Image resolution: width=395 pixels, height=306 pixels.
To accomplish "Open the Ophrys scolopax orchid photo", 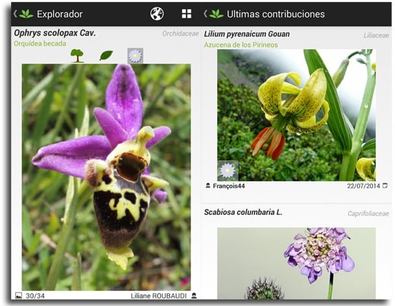I will click(x=106, y=177).
